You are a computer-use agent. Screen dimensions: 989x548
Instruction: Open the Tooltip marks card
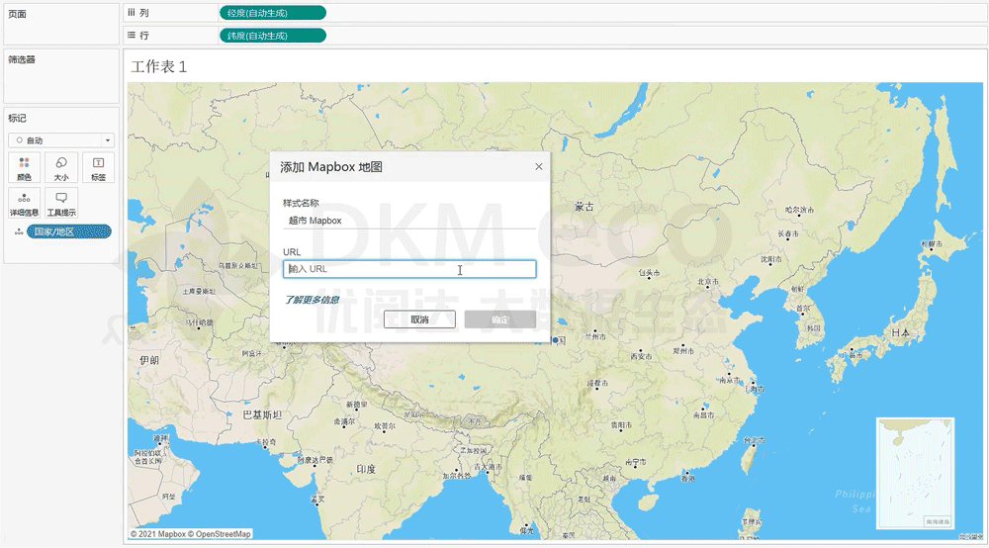click(x=61, y=203)
